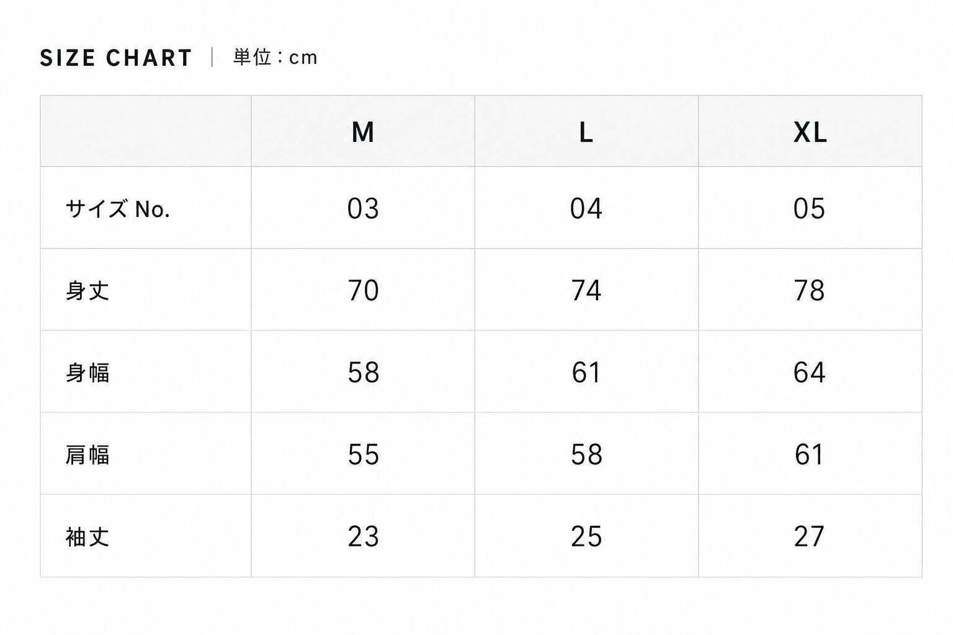This screenshot has width=953, height=635.
Task: Click the XL body width value 64
Action: [x=810, y=372]
